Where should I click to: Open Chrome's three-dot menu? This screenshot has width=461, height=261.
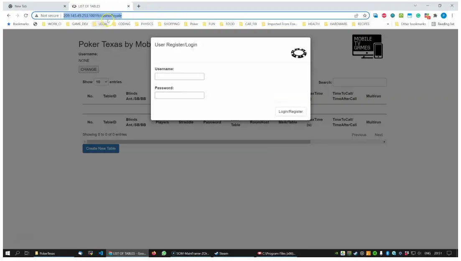[452, 15]
